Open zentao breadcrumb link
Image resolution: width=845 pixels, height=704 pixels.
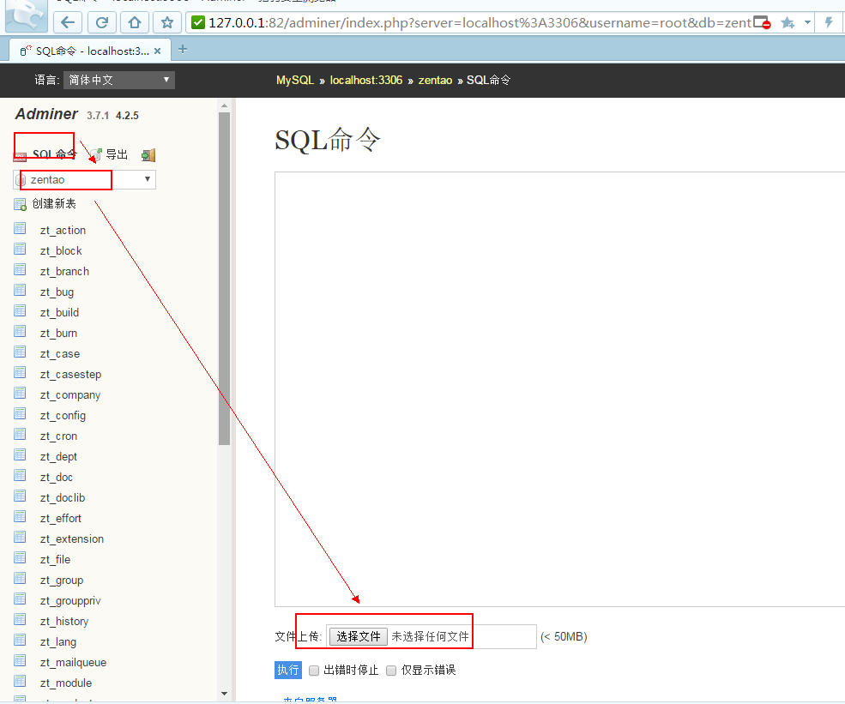click(x=435, y=81)
